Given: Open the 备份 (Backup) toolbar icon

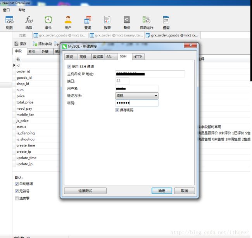Looking at the screenshot, I should point(127,22).
